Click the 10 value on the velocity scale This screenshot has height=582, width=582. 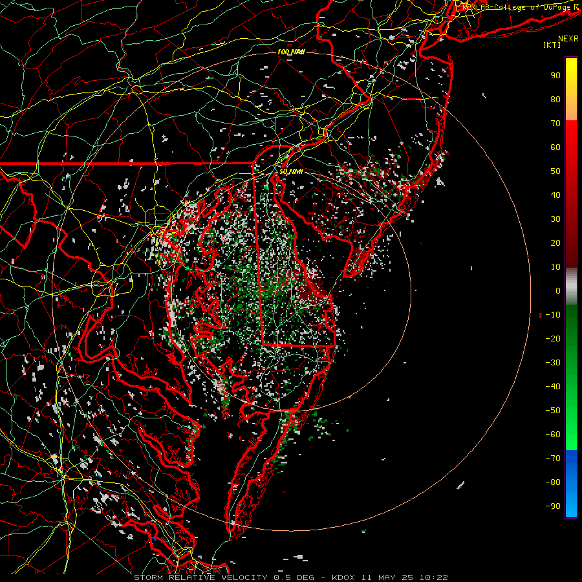point(555,267)
